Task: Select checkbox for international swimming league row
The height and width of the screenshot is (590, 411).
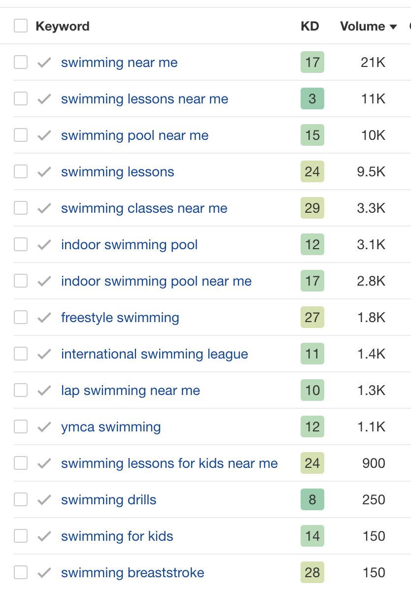Action: click(x=21, y=354)
